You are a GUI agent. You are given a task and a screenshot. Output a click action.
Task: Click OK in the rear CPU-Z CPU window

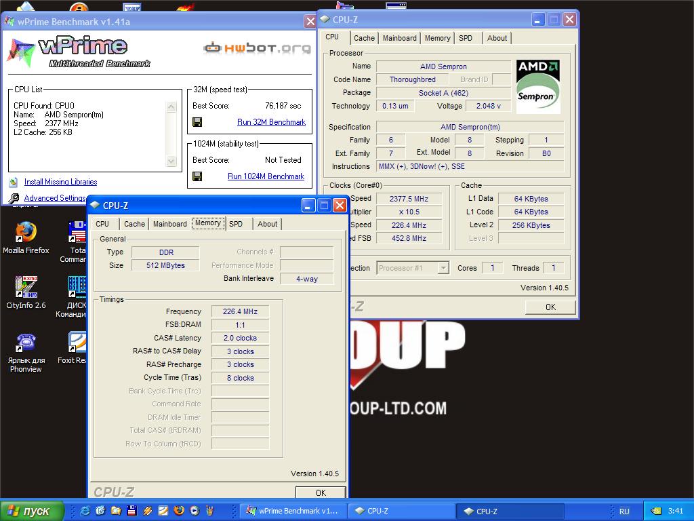tap(550, 307)
